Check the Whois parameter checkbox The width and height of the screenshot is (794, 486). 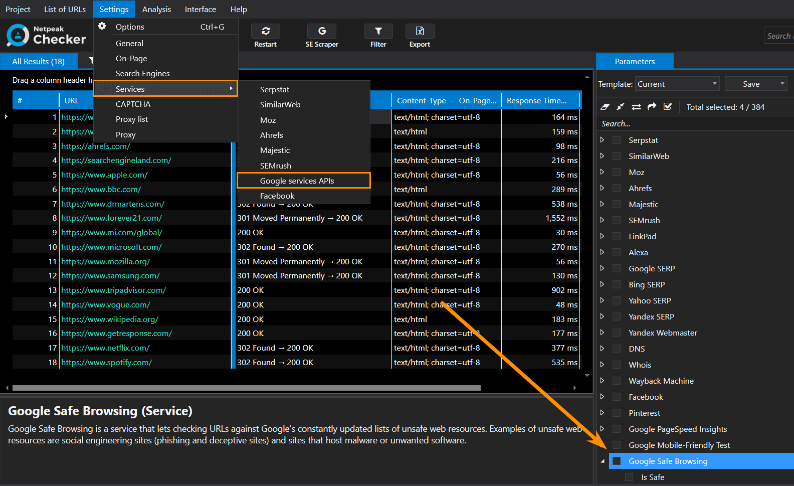[x=617, y=365]
